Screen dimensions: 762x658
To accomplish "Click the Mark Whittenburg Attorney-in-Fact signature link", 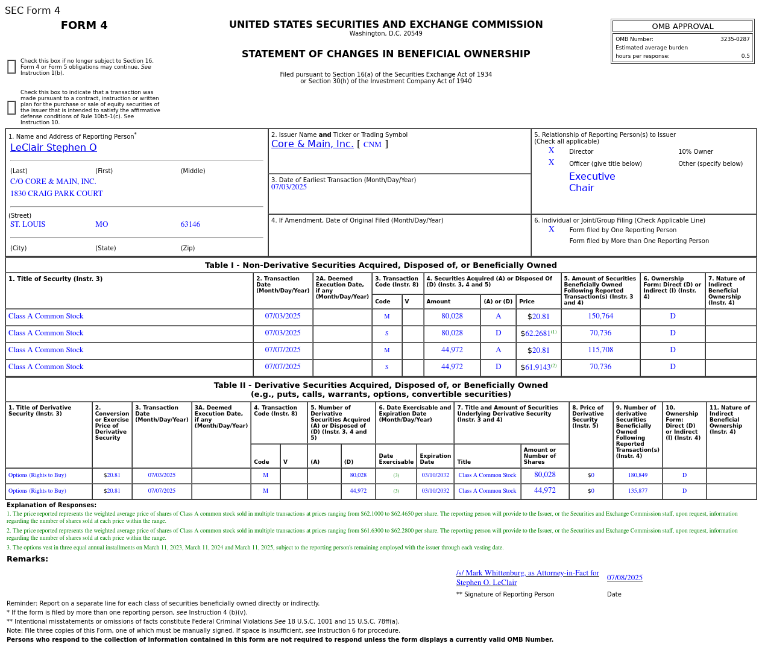I will coord(527,578).
